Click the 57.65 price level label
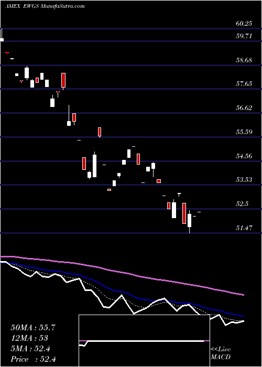 pos(244,84)
